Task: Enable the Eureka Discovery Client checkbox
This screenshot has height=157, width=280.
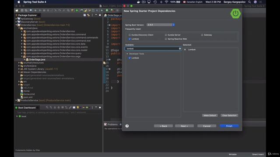Action: pos(129,35)
